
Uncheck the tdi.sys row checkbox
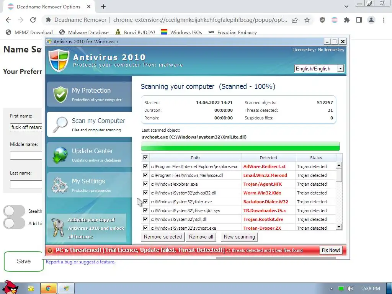[x=145, y=210]
